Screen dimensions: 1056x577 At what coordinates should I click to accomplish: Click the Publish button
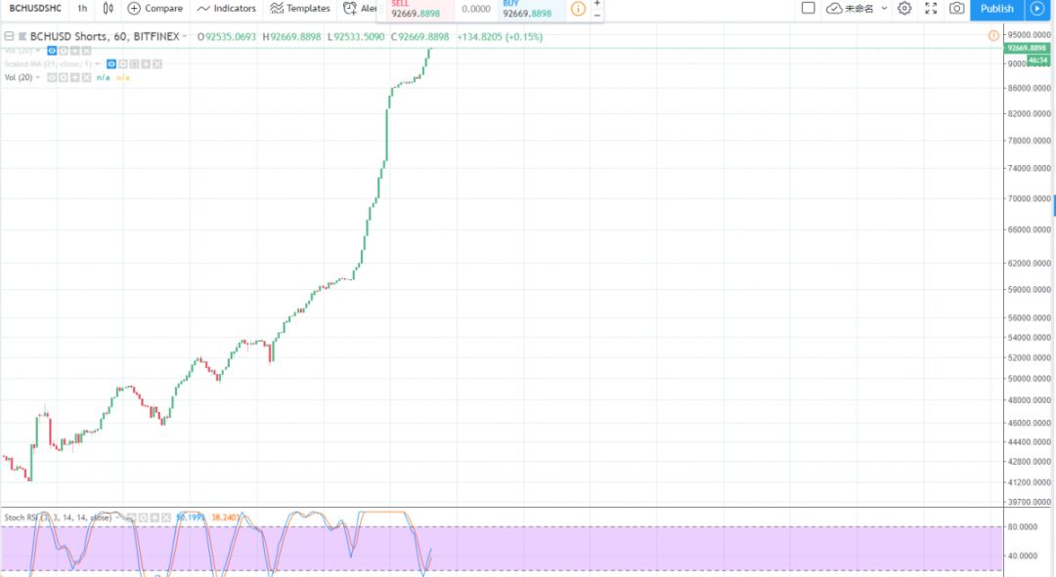(996, 9)
